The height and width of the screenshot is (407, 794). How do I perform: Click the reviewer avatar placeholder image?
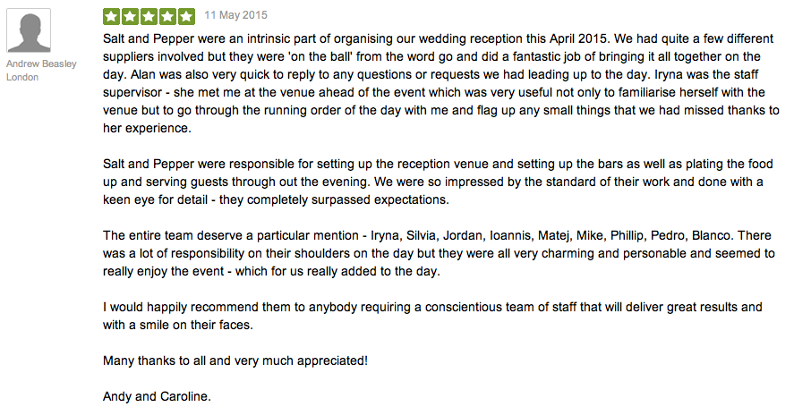[x=29, y=30]
